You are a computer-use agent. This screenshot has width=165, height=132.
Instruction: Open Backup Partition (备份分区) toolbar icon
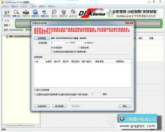73,13
